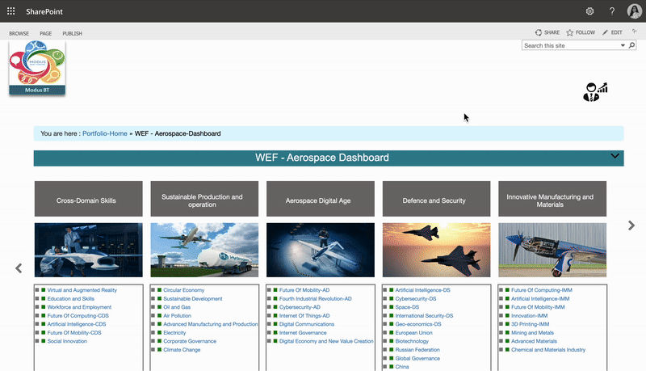This screenshot has height=371, width=646.
Task: Open Future Of Mobility-AD link
Action: click(x=304, y=290)
